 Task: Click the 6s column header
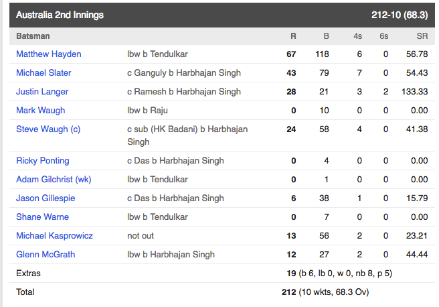tap(384, 36)
